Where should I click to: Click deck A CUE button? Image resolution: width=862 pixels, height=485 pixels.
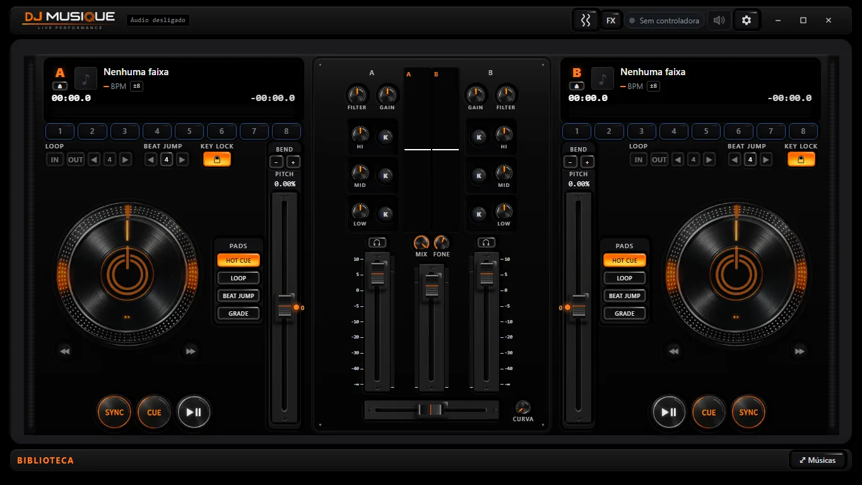pos(154,412)
